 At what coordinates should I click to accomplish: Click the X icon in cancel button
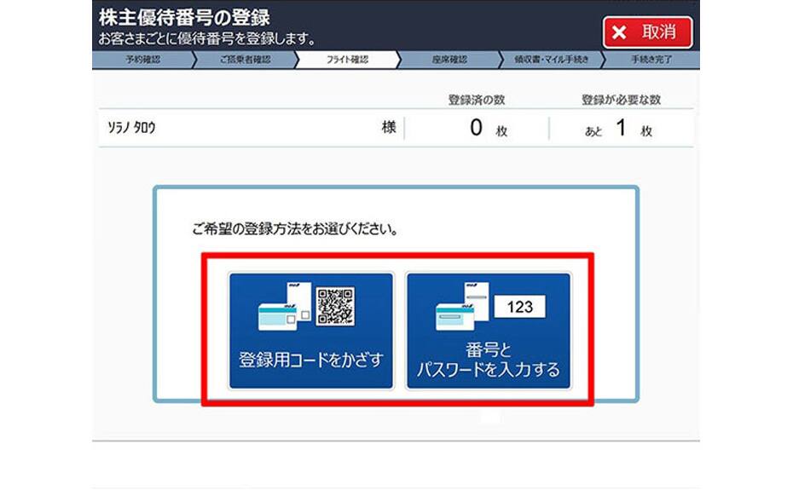619,33
